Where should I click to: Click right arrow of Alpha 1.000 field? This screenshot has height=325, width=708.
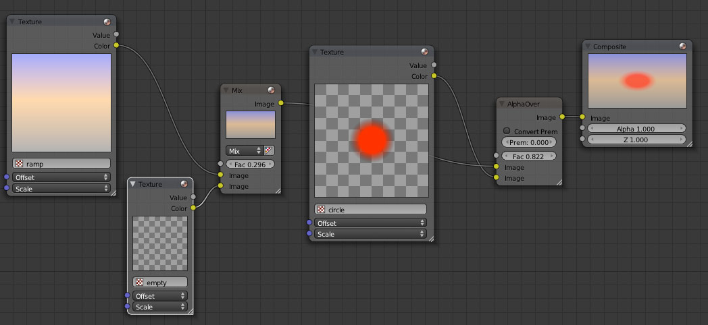coord(682,129)
